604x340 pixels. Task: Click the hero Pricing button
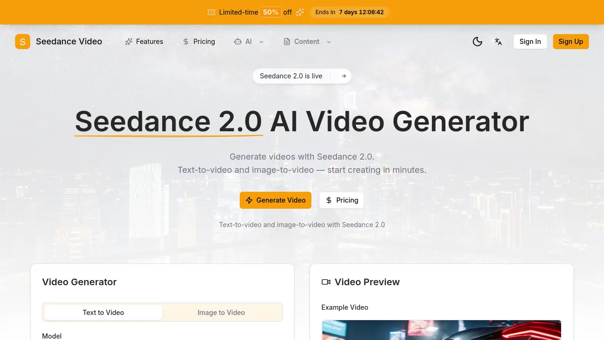pyautogui.click(x=342, y=200)
